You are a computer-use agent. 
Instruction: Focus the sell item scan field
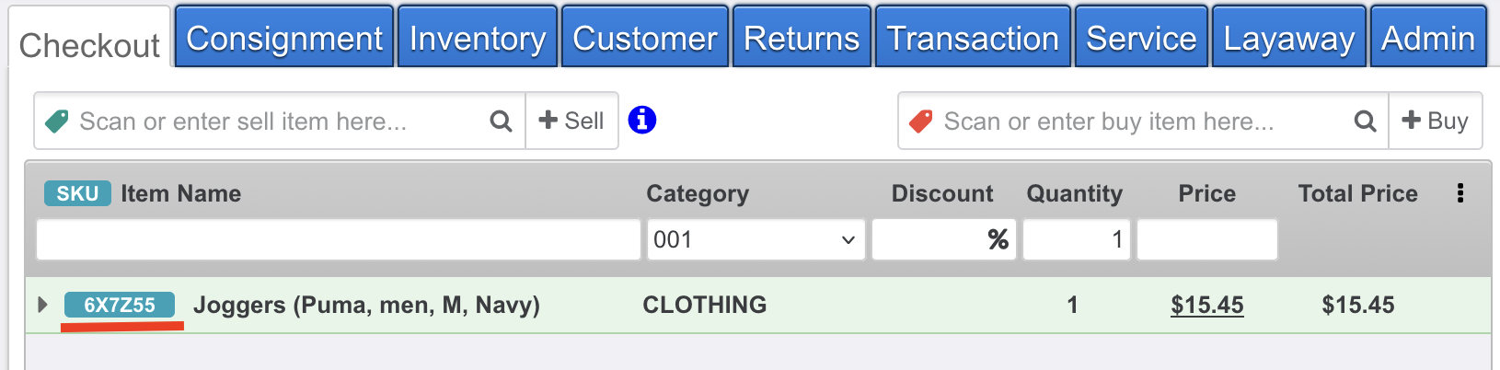coord(276,121)
